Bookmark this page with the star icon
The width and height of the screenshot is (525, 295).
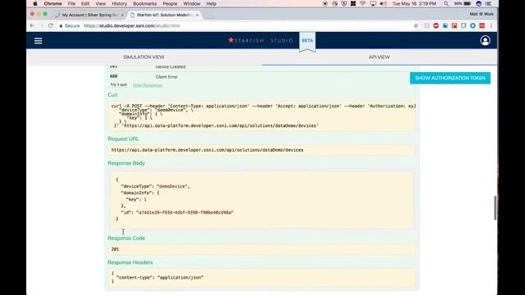pos(416,25)
